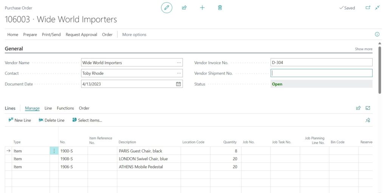387x193 pixels.
Task: Click item number 1900-S cell
Action: (x=73, y=151)
